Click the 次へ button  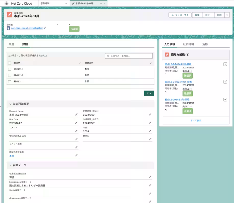pyautogui.click(x=149, y=93)
